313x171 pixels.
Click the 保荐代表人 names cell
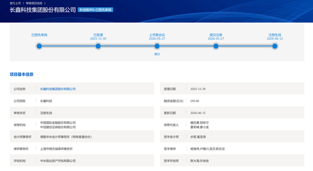(200, 125)
